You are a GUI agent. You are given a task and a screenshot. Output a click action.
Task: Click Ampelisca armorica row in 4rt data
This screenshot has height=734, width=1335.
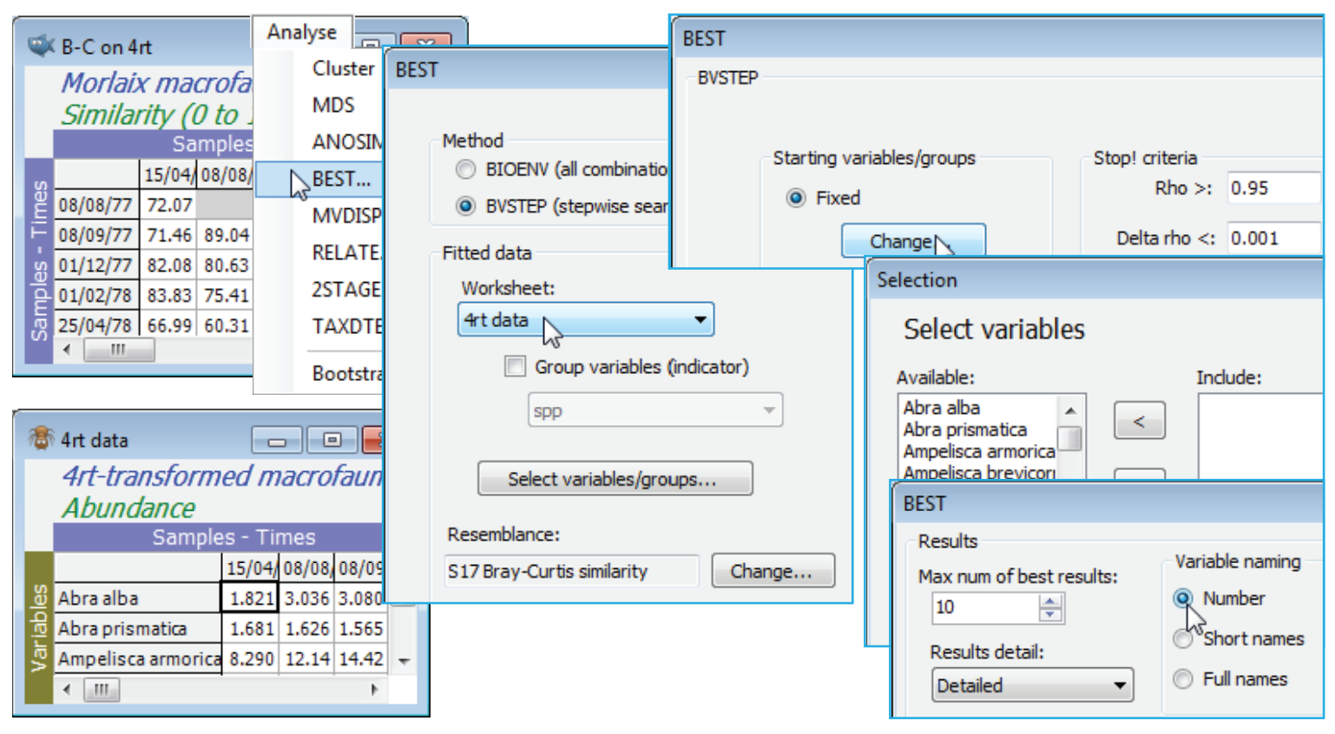click(x=137, y=659)
